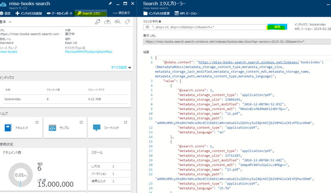Open the フィードバック help tile

point(109,128)
